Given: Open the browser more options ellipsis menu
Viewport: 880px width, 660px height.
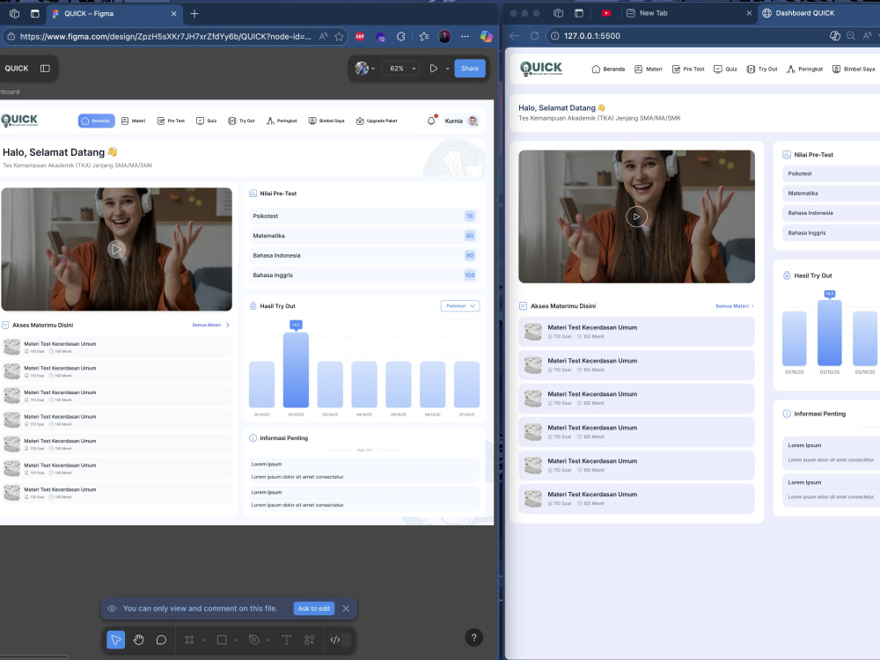Looking at the screenshot, I should [465, 36].
